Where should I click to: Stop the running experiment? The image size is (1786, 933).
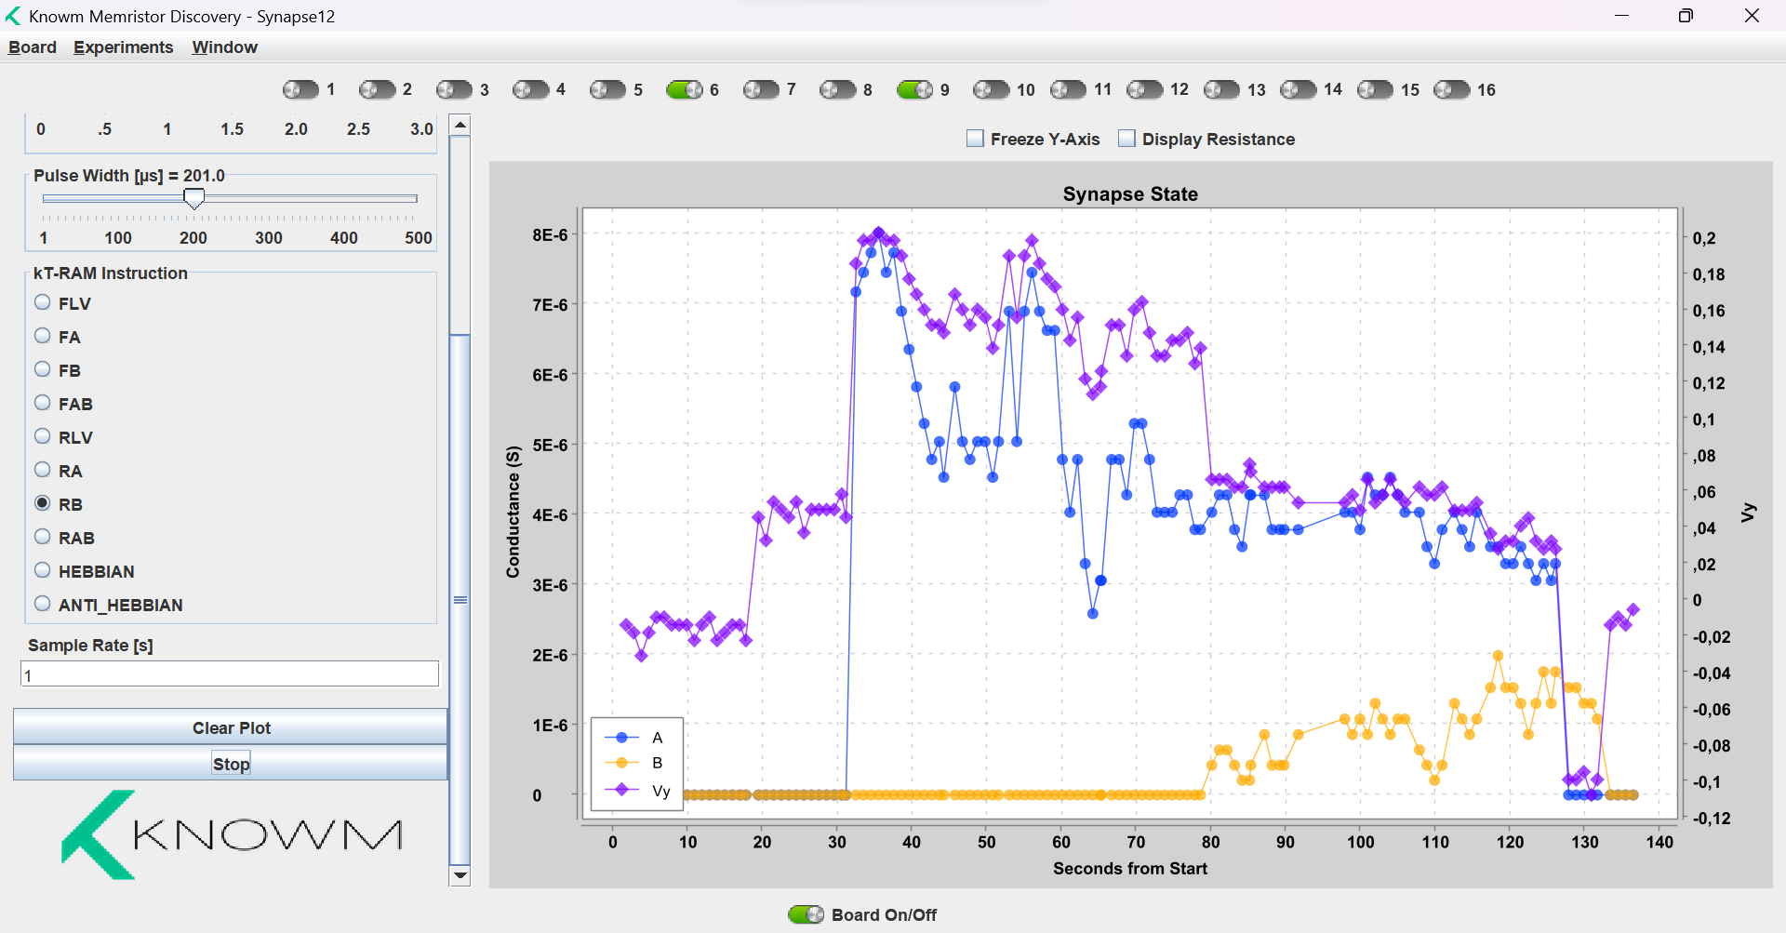231,764
